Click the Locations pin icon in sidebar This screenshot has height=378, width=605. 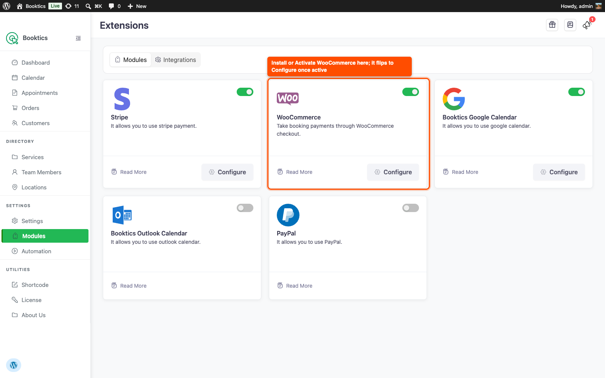pos(15,187)
